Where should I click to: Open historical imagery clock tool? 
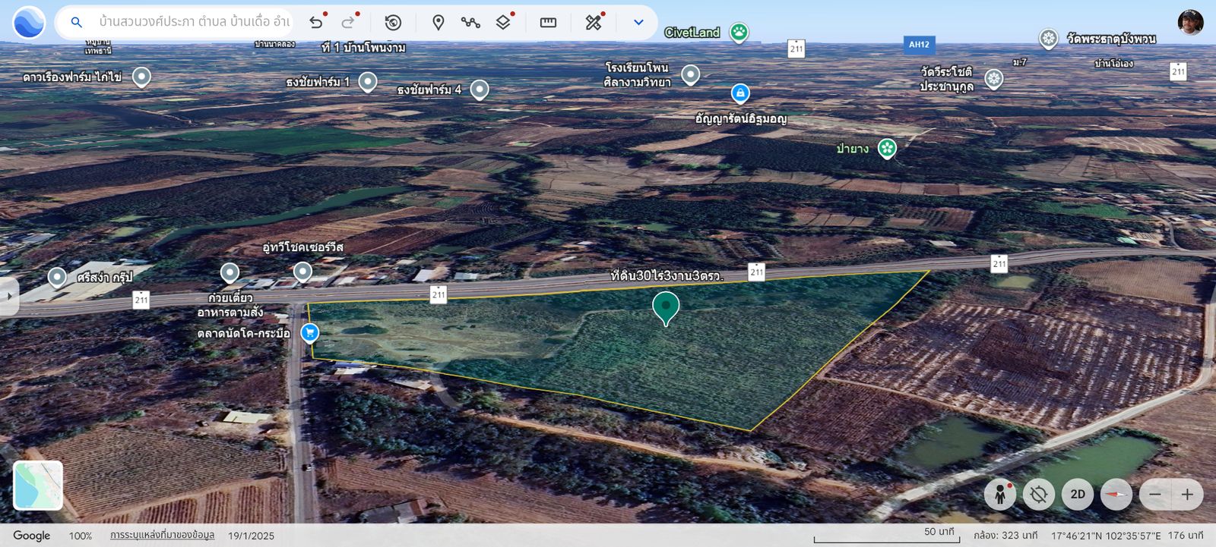pyautogui.click(x=393, y=23)
